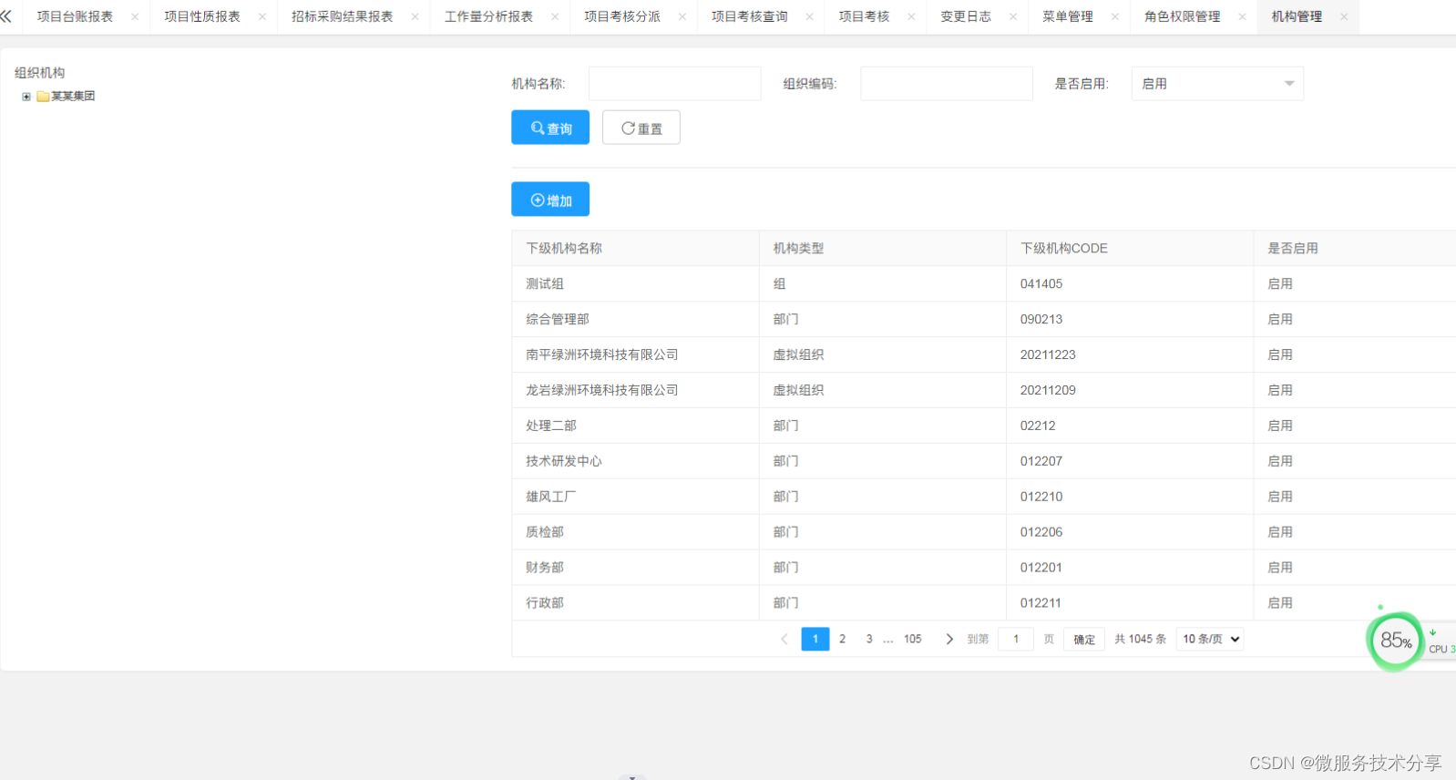Click the 查询 search button

[550, 128]
